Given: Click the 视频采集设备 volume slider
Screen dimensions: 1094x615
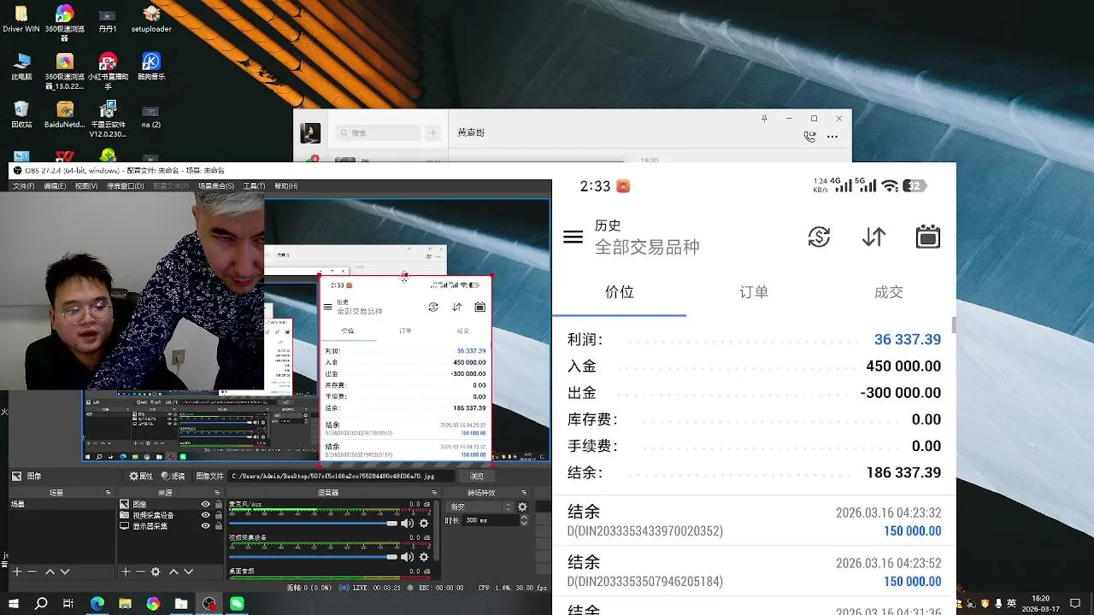Looking at the screenshot, I should pyautogui.click(x=313, y=557).
